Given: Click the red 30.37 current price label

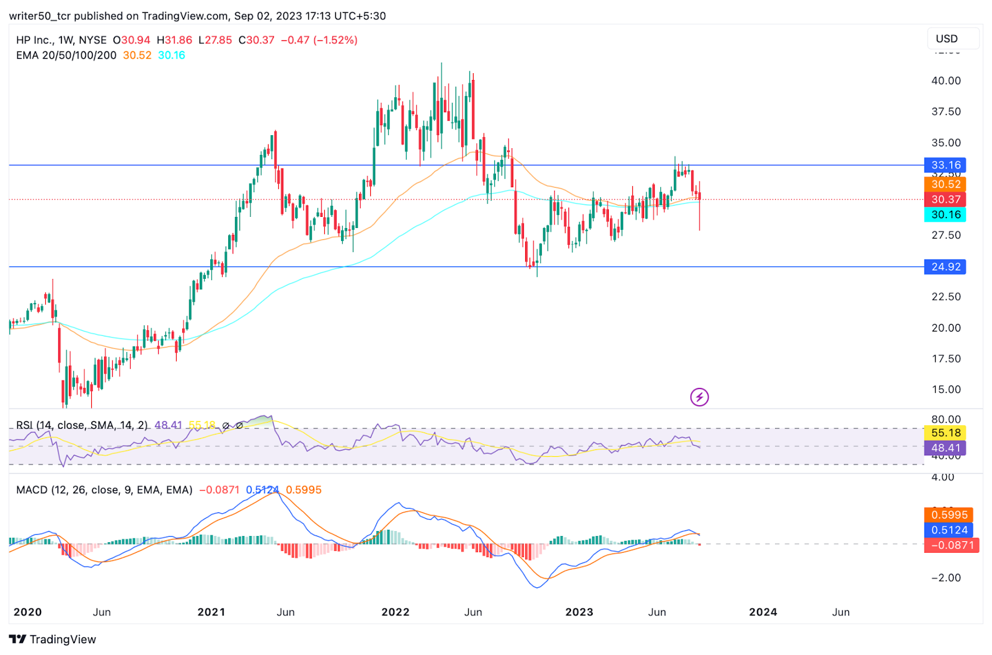Looking at the screenshot, I should [x=945, y=200].
